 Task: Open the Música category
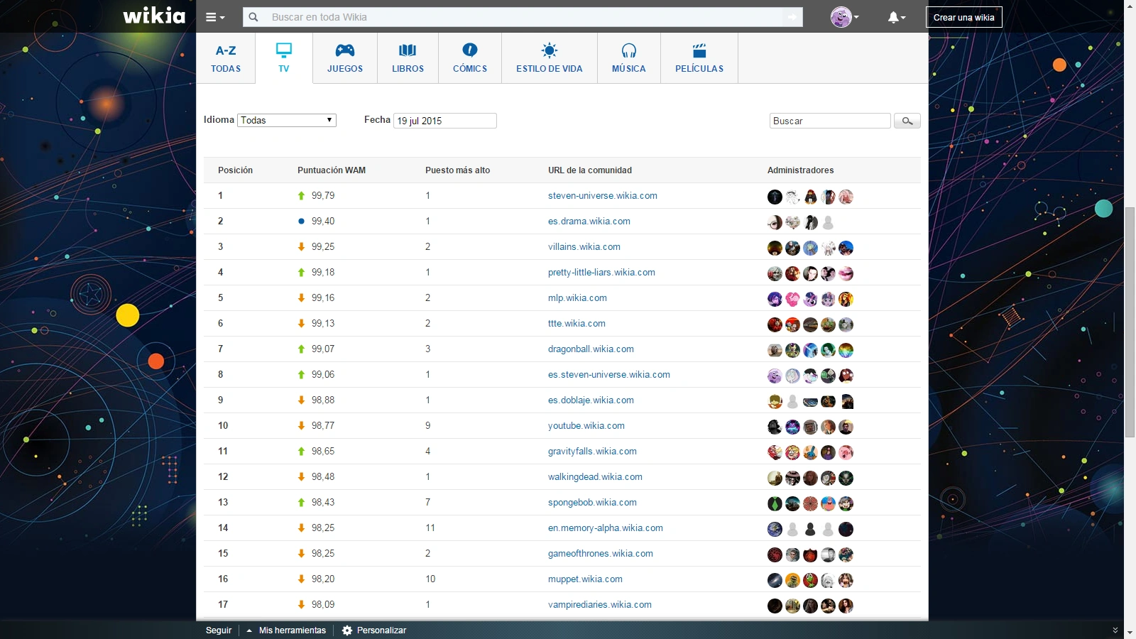tap(628, 58)
